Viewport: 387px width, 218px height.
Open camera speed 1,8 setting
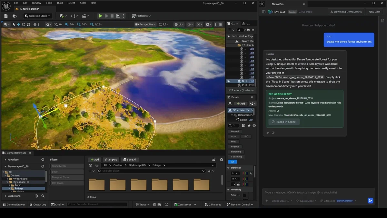(164, 25)
